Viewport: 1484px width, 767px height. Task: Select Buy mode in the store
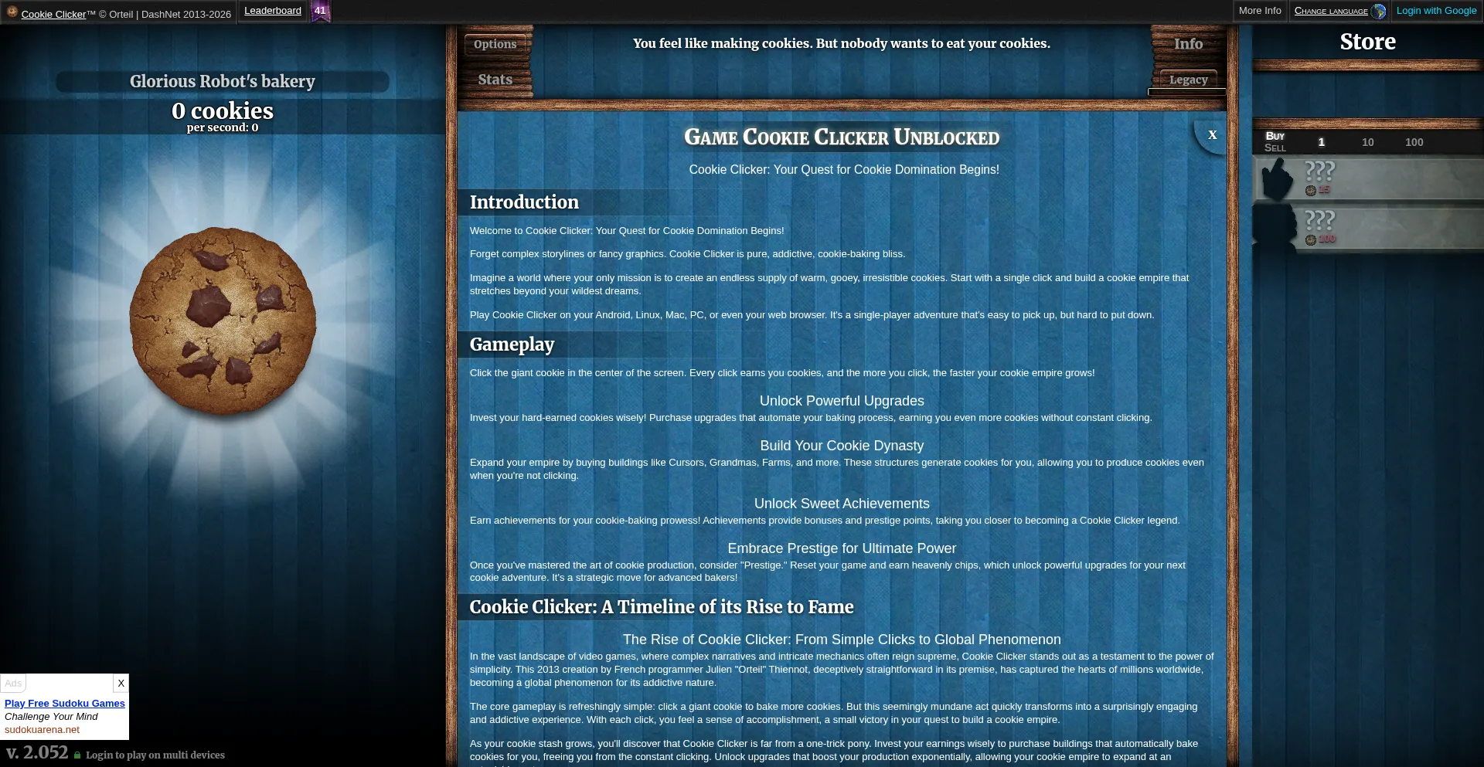(1275, 136)
